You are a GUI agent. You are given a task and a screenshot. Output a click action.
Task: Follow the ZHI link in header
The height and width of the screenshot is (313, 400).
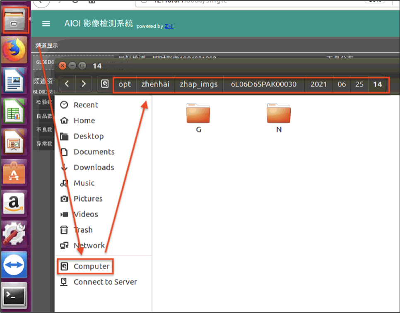pos(169,26)
